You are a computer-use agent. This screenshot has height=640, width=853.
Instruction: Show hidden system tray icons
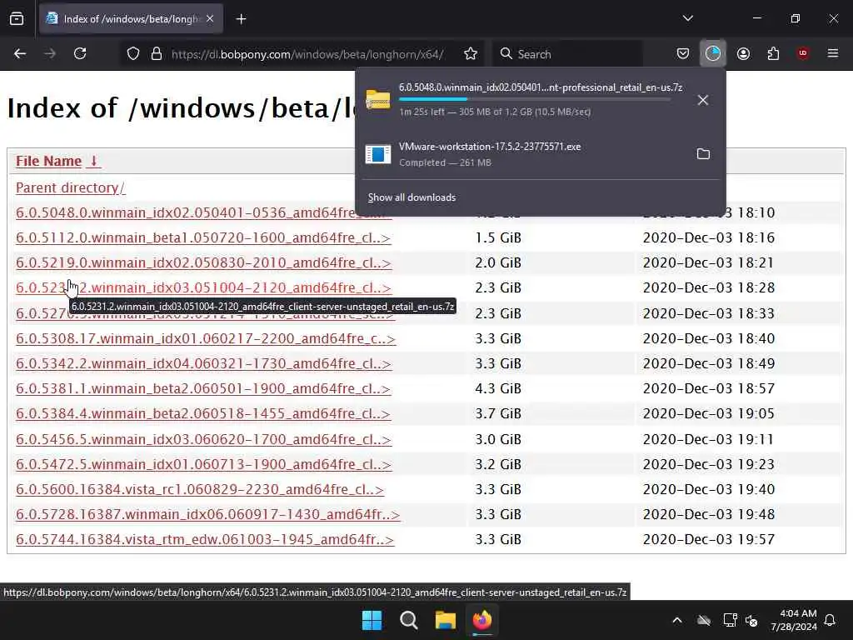(677, 620)
